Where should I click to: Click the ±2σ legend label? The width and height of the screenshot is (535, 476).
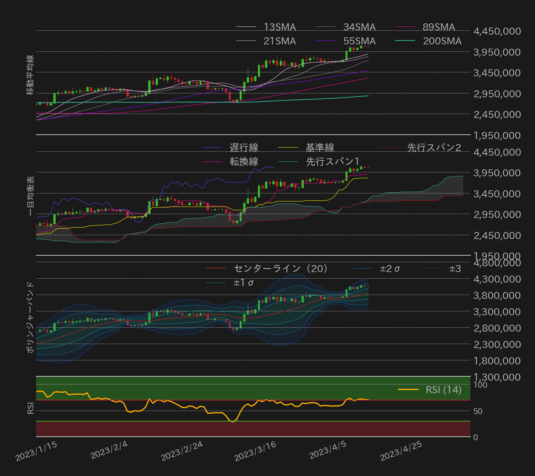[389, 269]
